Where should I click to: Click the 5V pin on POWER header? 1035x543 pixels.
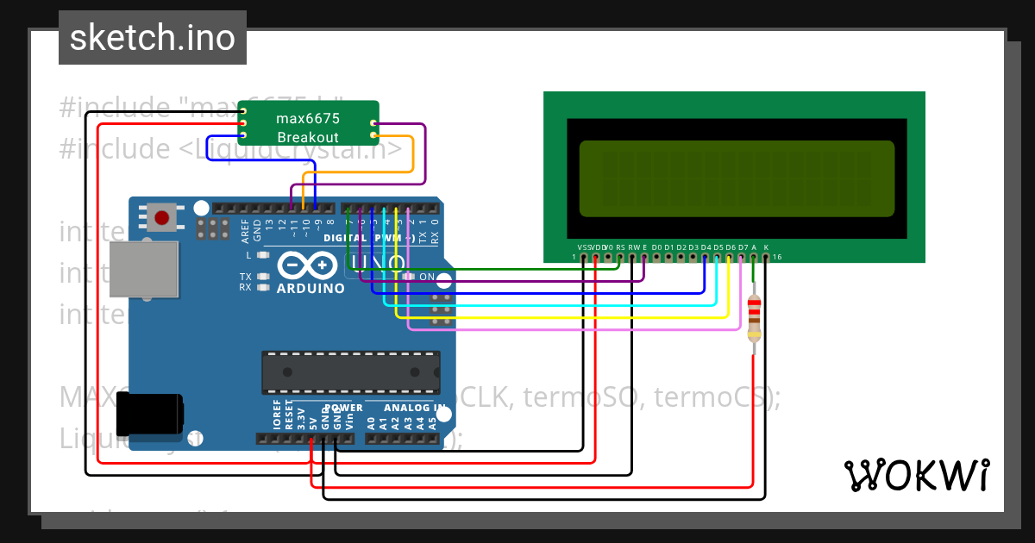(311, 439)
